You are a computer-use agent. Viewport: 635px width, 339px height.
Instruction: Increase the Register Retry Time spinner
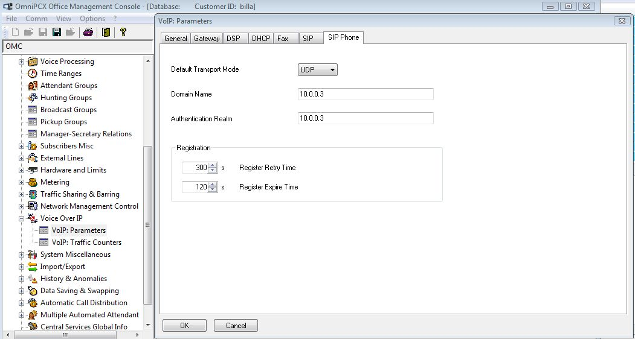213,165
